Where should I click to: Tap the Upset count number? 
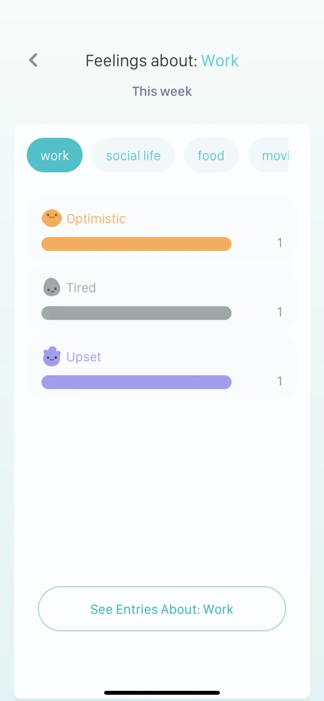pyautogui.click(x=280, y=381)
